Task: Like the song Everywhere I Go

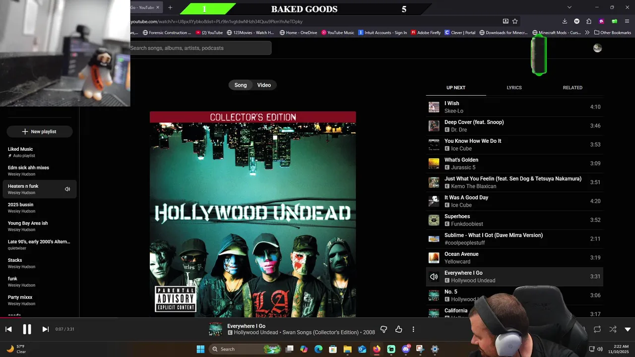Action: pos(398,329)
